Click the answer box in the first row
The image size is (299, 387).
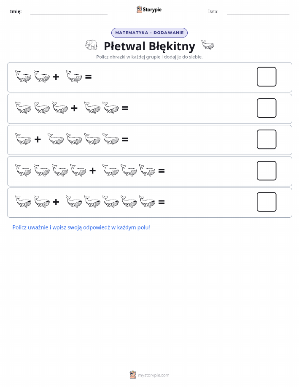click(267, 77)
